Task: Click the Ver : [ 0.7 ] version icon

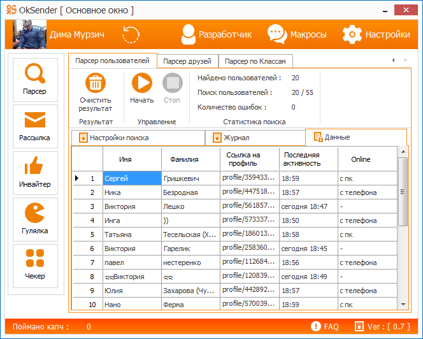Action: click(359, 326)
